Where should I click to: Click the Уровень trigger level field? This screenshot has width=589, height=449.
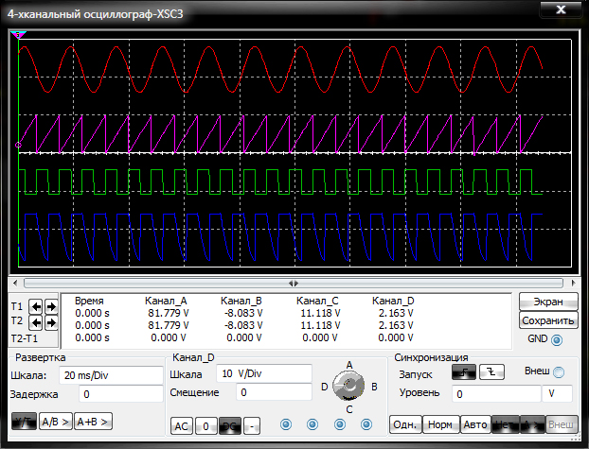tap(496, 394)
